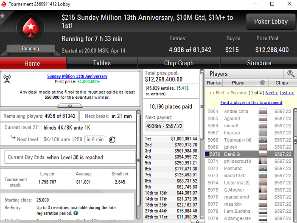Collapse the prize payout panel arrow

point(197,221)
